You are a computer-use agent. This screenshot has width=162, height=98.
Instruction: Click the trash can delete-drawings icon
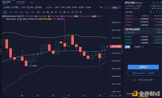point(81,12)
